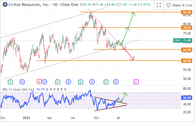Click the Cboe One exchange label
Viewport: 195px width, 122px height.
(x=69, y=5)
